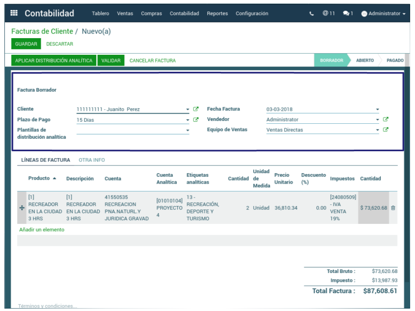Open the Reportes menu
Screen dimensions: 415x311
pos(217,13)
